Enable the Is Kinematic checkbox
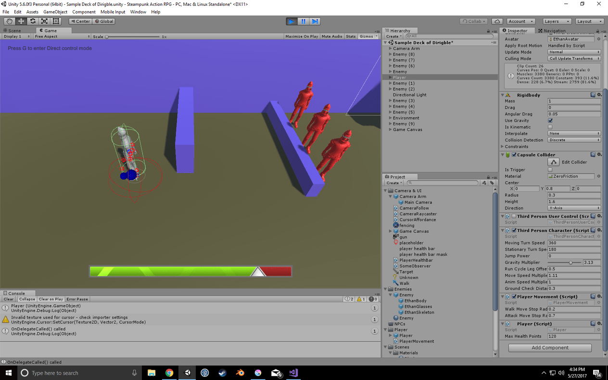The height and width of the screenshot is (380, 608). [x=550, y=127]
